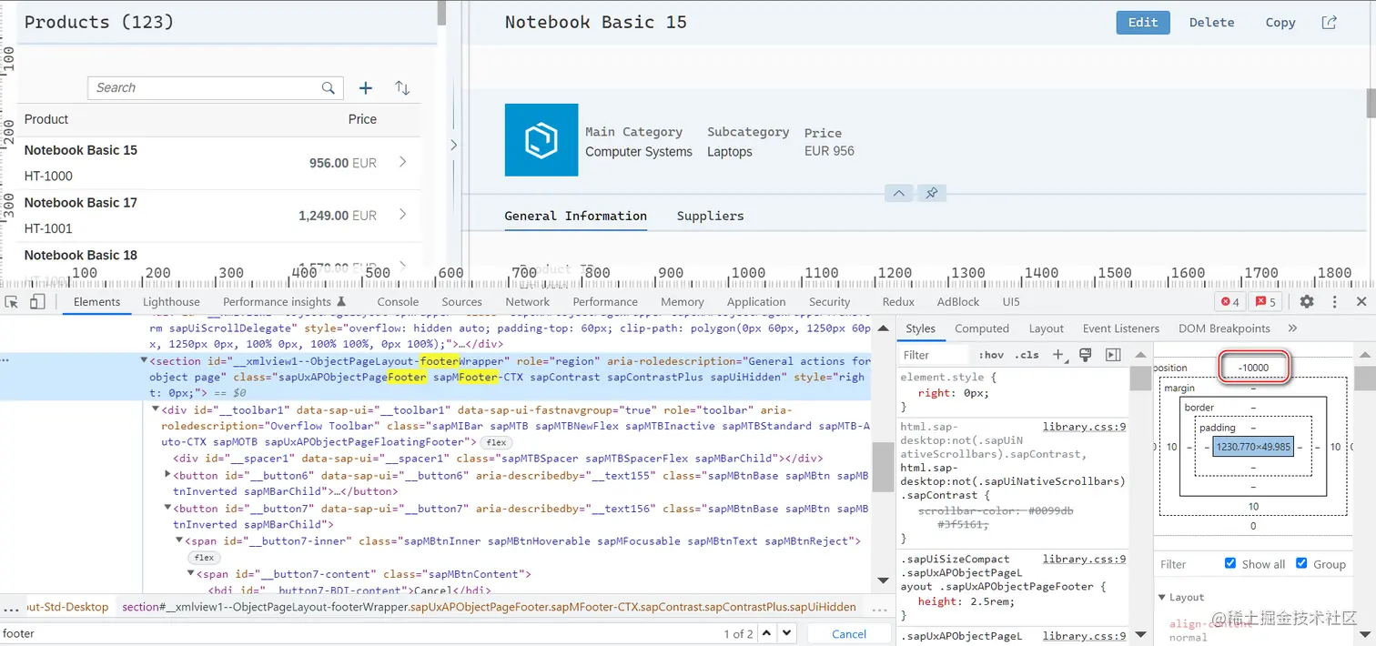The width and height of the screenshot is (1376, 646).
Task: Switch to the Lighthouse tab
Action: (171, 302)
